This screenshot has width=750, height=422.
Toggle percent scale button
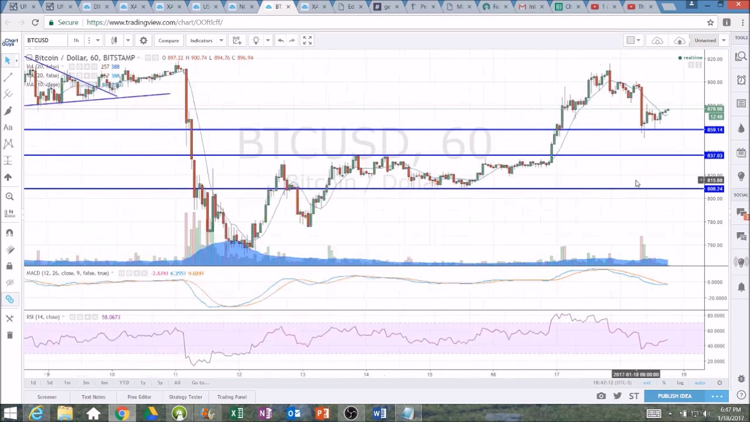tap(664, 383)
